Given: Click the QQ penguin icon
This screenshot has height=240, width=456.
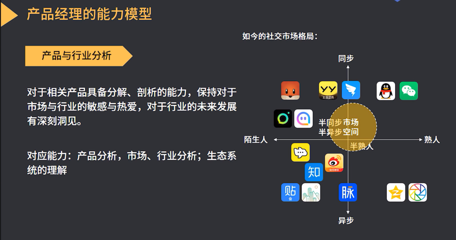Looking at the screenshot, I should [x=386, y=91].
